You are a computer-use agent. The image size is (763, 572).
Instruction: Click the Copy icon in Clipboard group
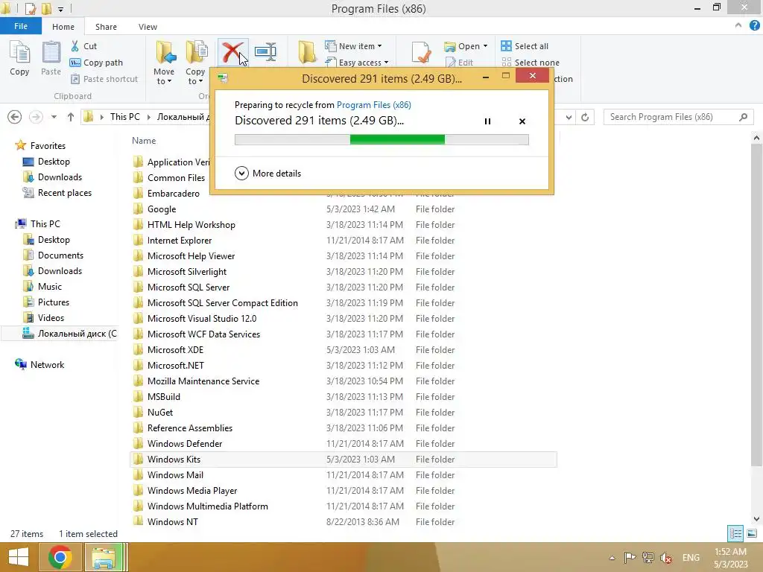19,58
